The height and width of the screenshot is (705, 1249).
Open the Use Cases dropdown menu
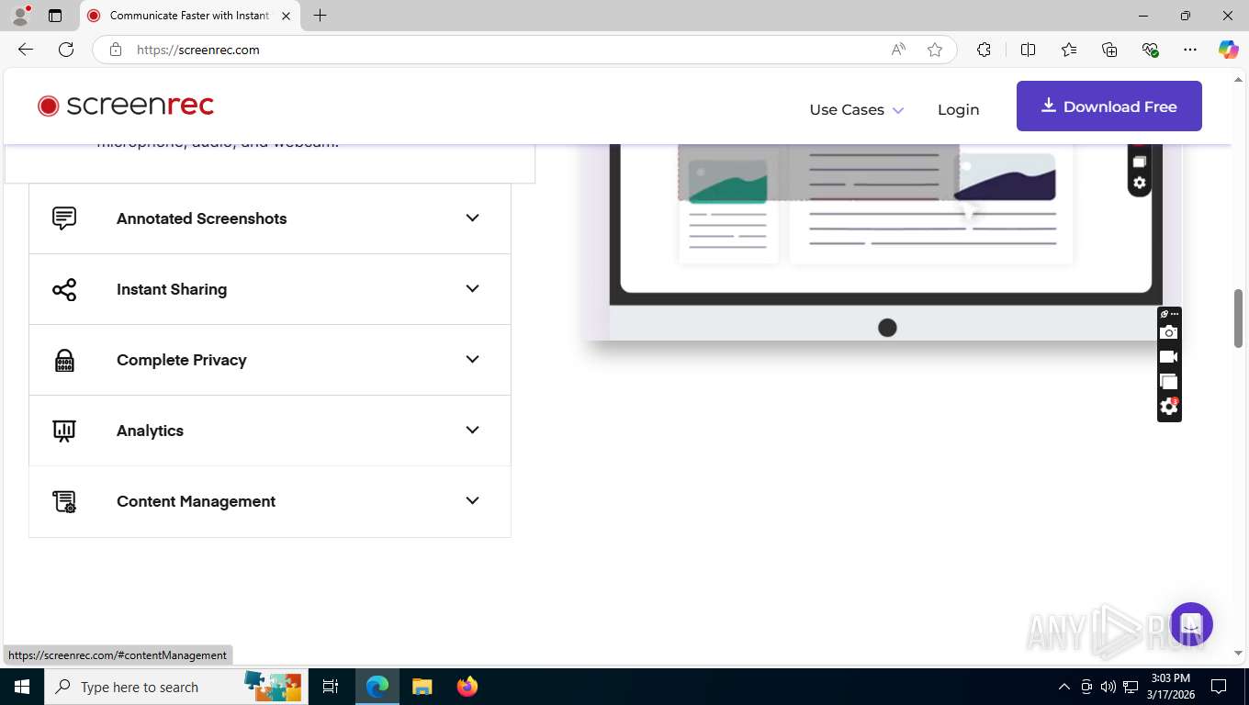[856, 109]
